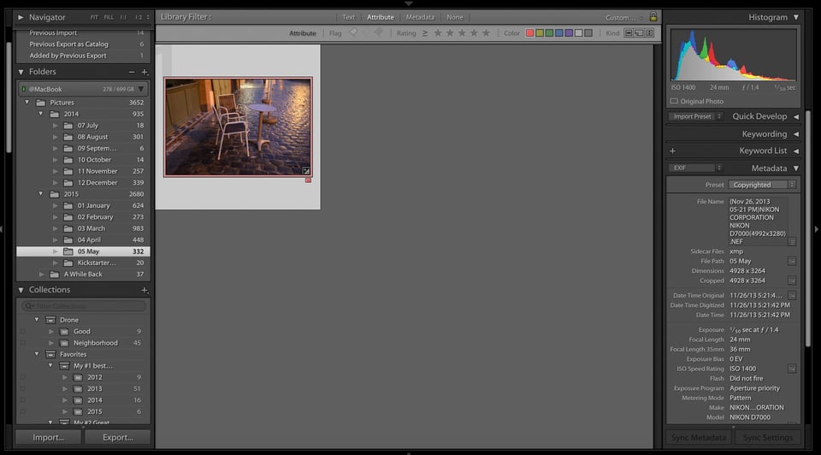Add keyword with Keyword List plus icon
Screen dimensions: 821x455
[x=673, y=151]
